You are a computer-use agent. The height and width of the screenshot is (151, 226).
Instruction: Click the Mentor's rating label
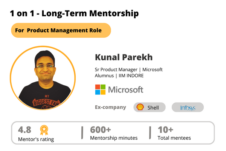[36, 139]
